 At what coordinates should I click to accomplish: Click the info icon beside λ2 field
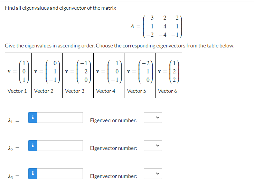click(x=33, y=146)
